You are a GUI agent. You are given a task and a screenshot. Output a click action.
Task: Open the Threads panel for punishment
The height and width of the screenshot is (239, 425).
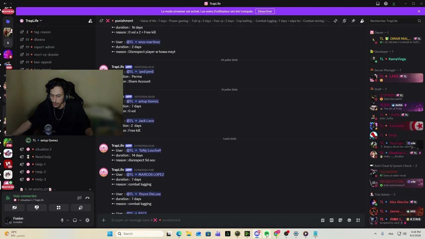335,21
